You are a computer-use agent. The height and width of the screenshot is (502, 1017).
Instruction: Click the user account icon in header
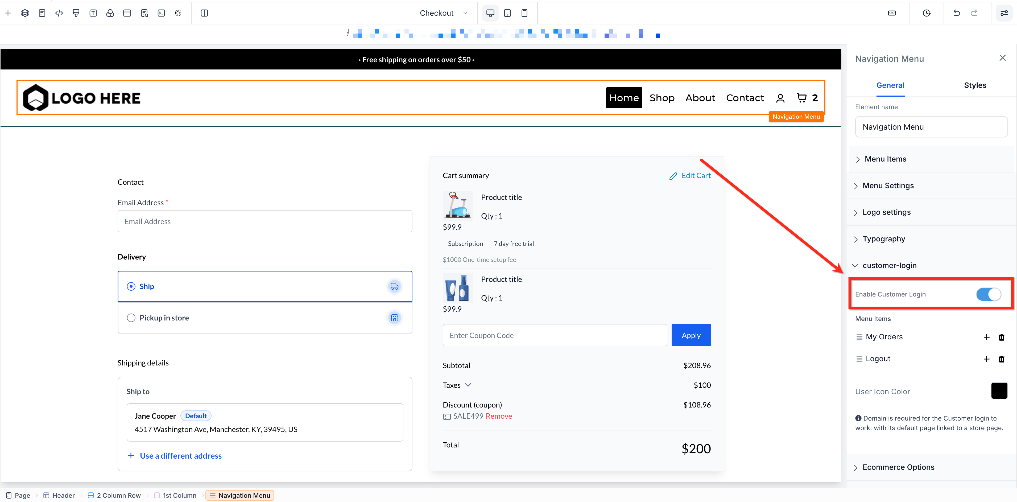[x=780, y=98]
